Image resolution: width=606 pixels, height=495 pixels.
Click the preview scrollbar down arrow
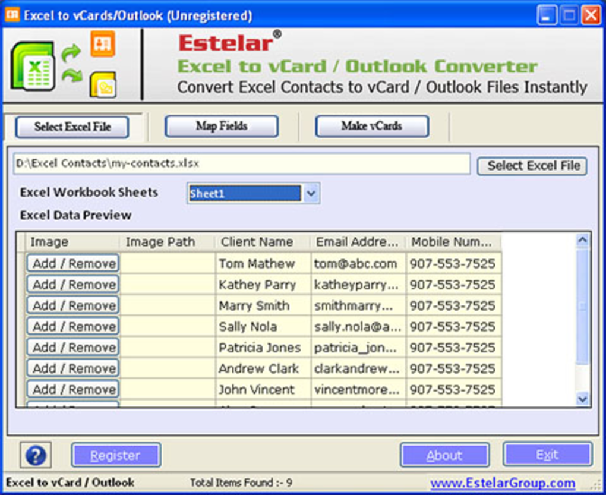pos(582,398)
